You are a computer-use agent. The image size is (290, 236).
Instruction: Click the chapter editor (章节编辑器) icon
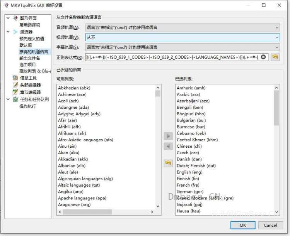point(15,92)
